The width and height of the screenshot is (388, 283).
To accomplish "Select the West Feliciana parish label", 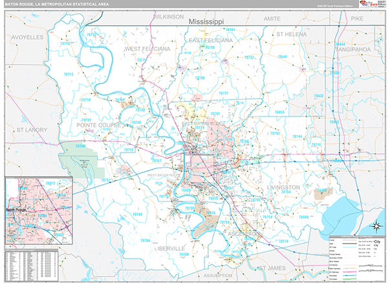I will click(x=147, y=48).
